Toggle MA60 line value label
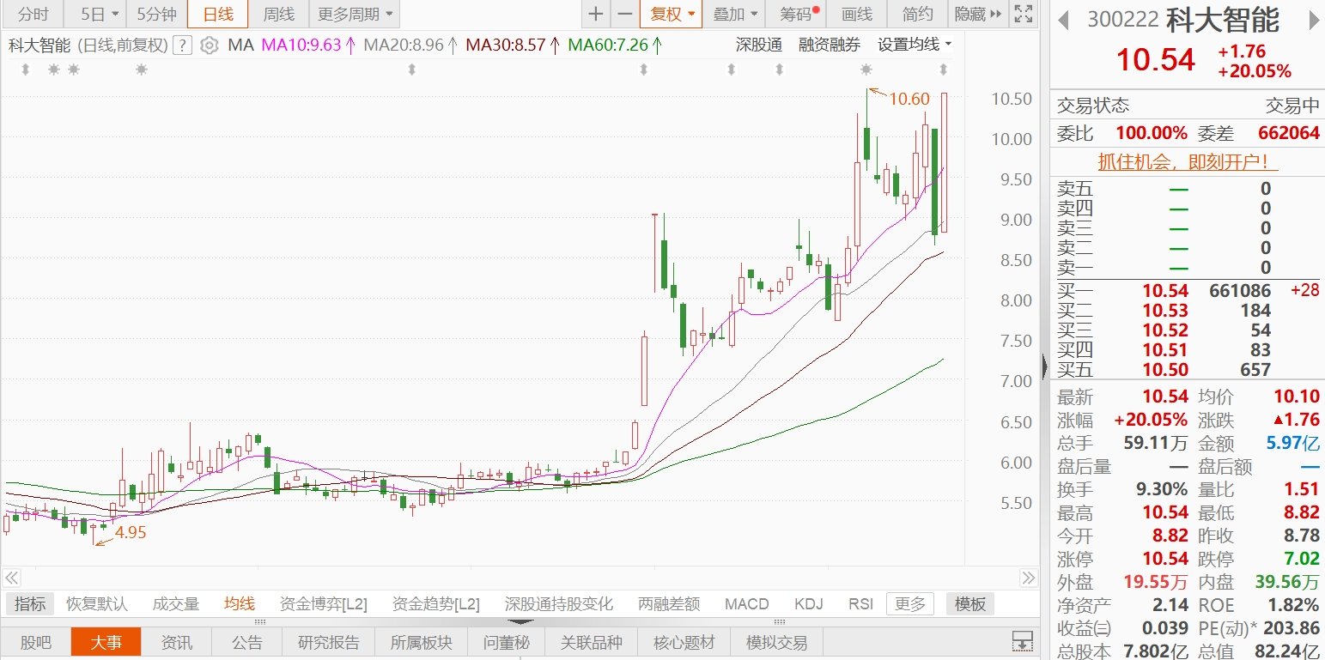Viewport: 1325px width, 660px height. point(616,45)
